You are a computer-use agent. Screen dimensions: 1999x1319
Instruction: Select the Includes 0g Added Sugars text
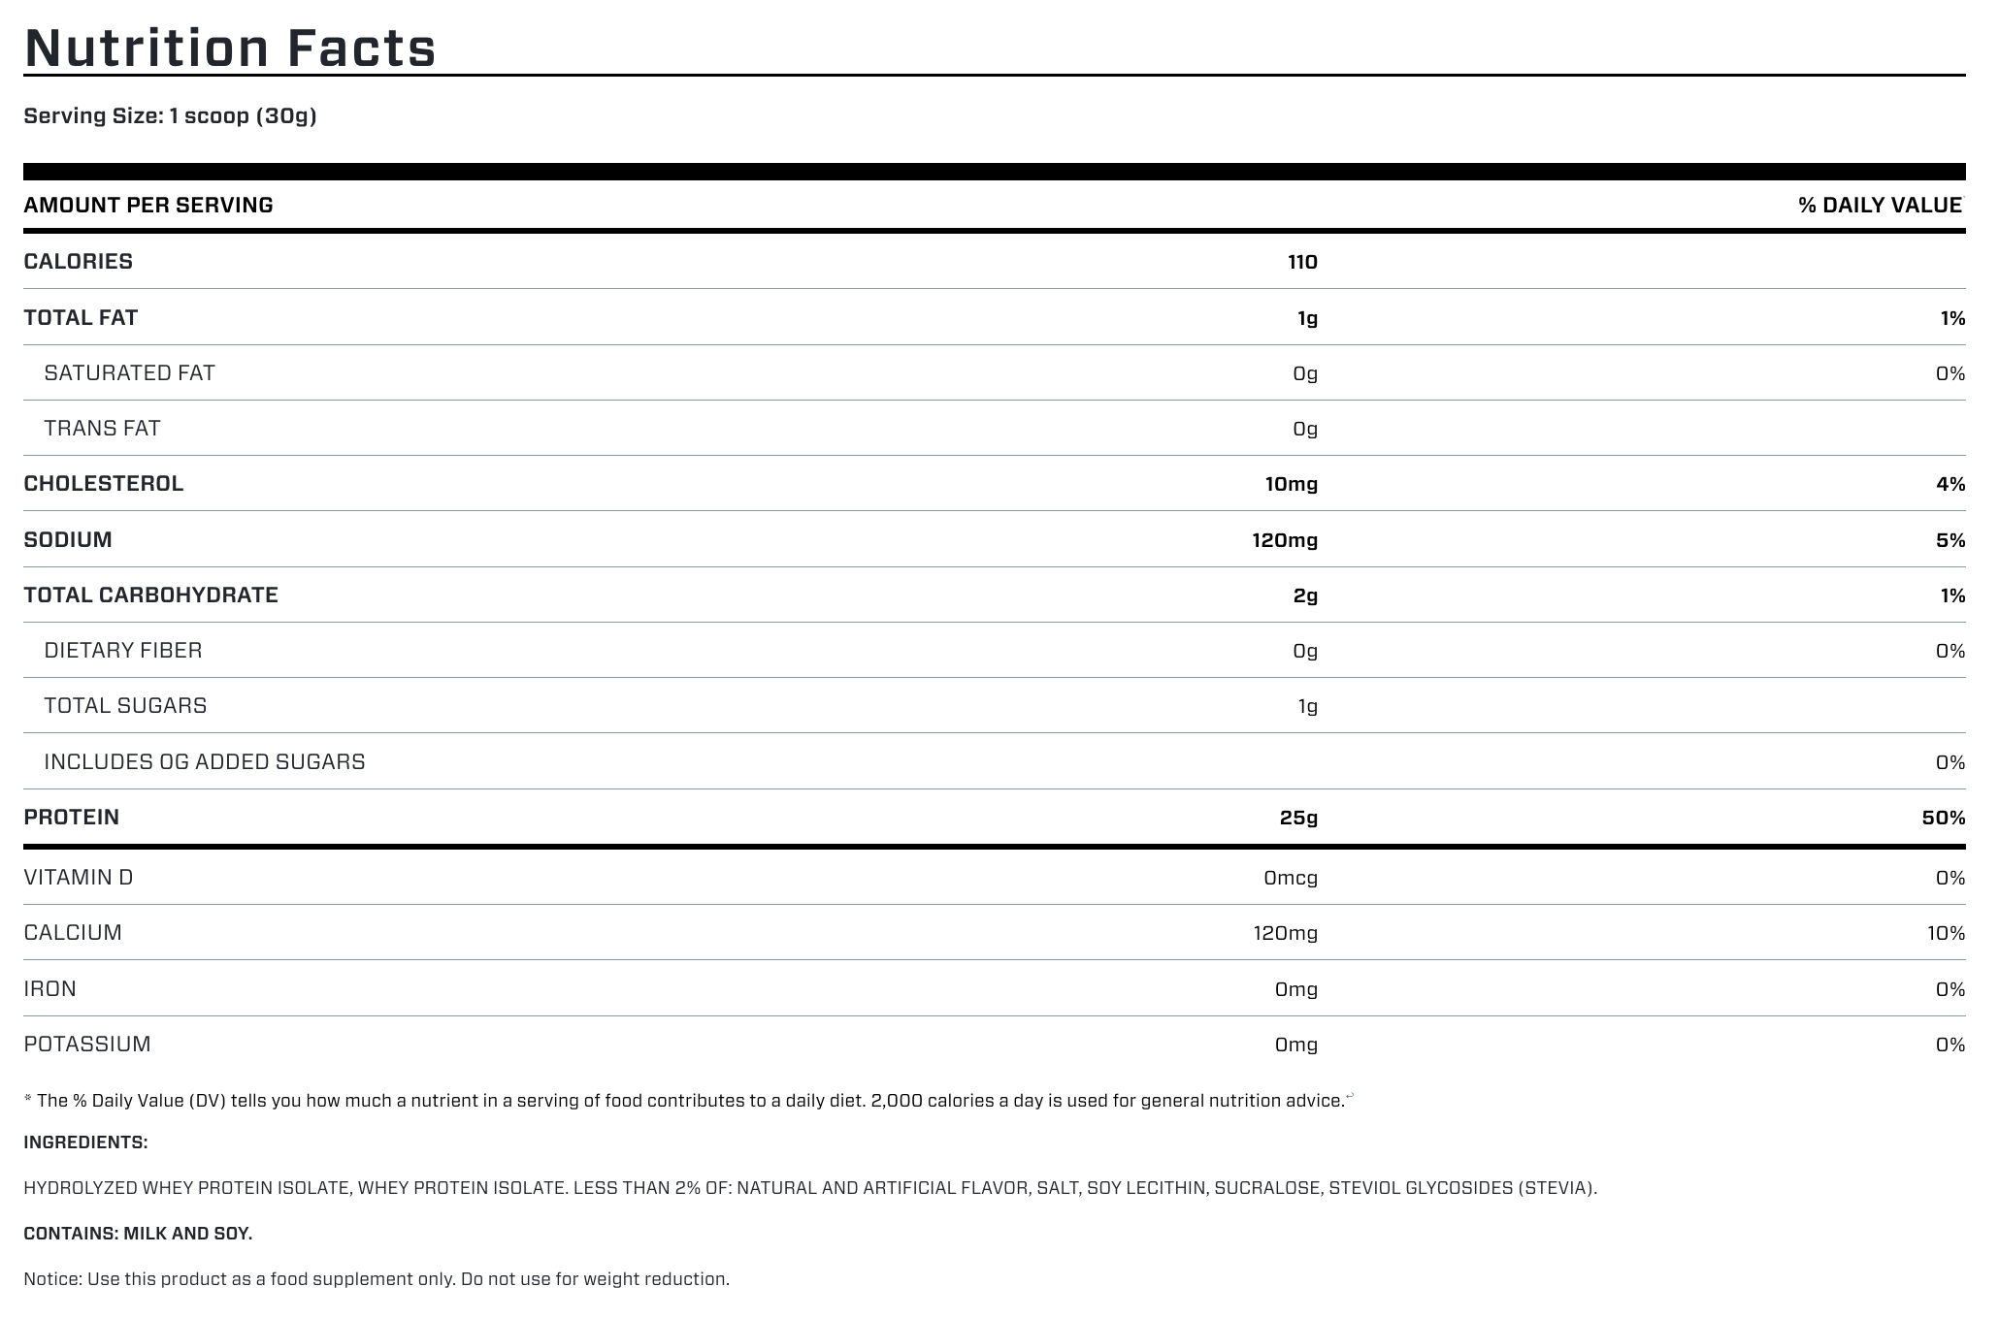(205, 762)
